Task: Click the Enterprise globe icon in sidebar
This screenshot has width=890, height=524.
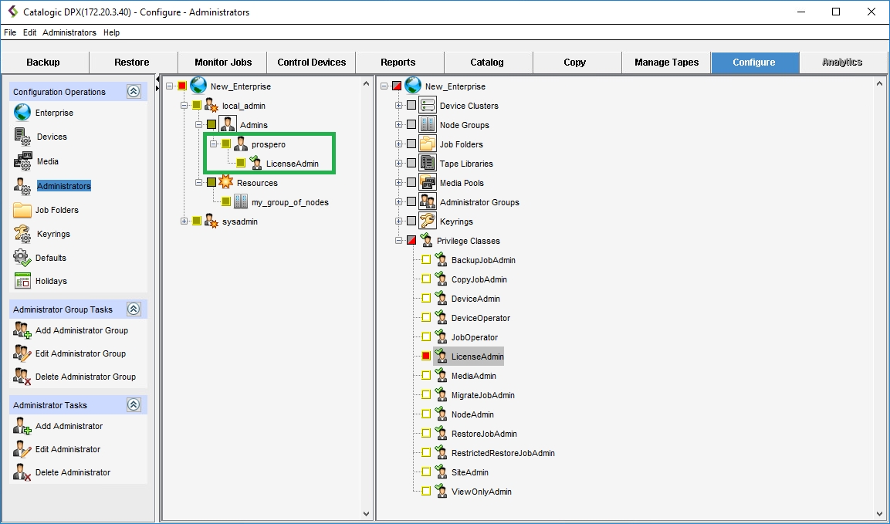Action: [x=22, y=113]
